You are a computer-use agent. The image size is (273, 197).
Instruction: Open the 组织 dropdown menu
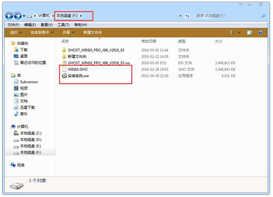click(x=15, y=32)
